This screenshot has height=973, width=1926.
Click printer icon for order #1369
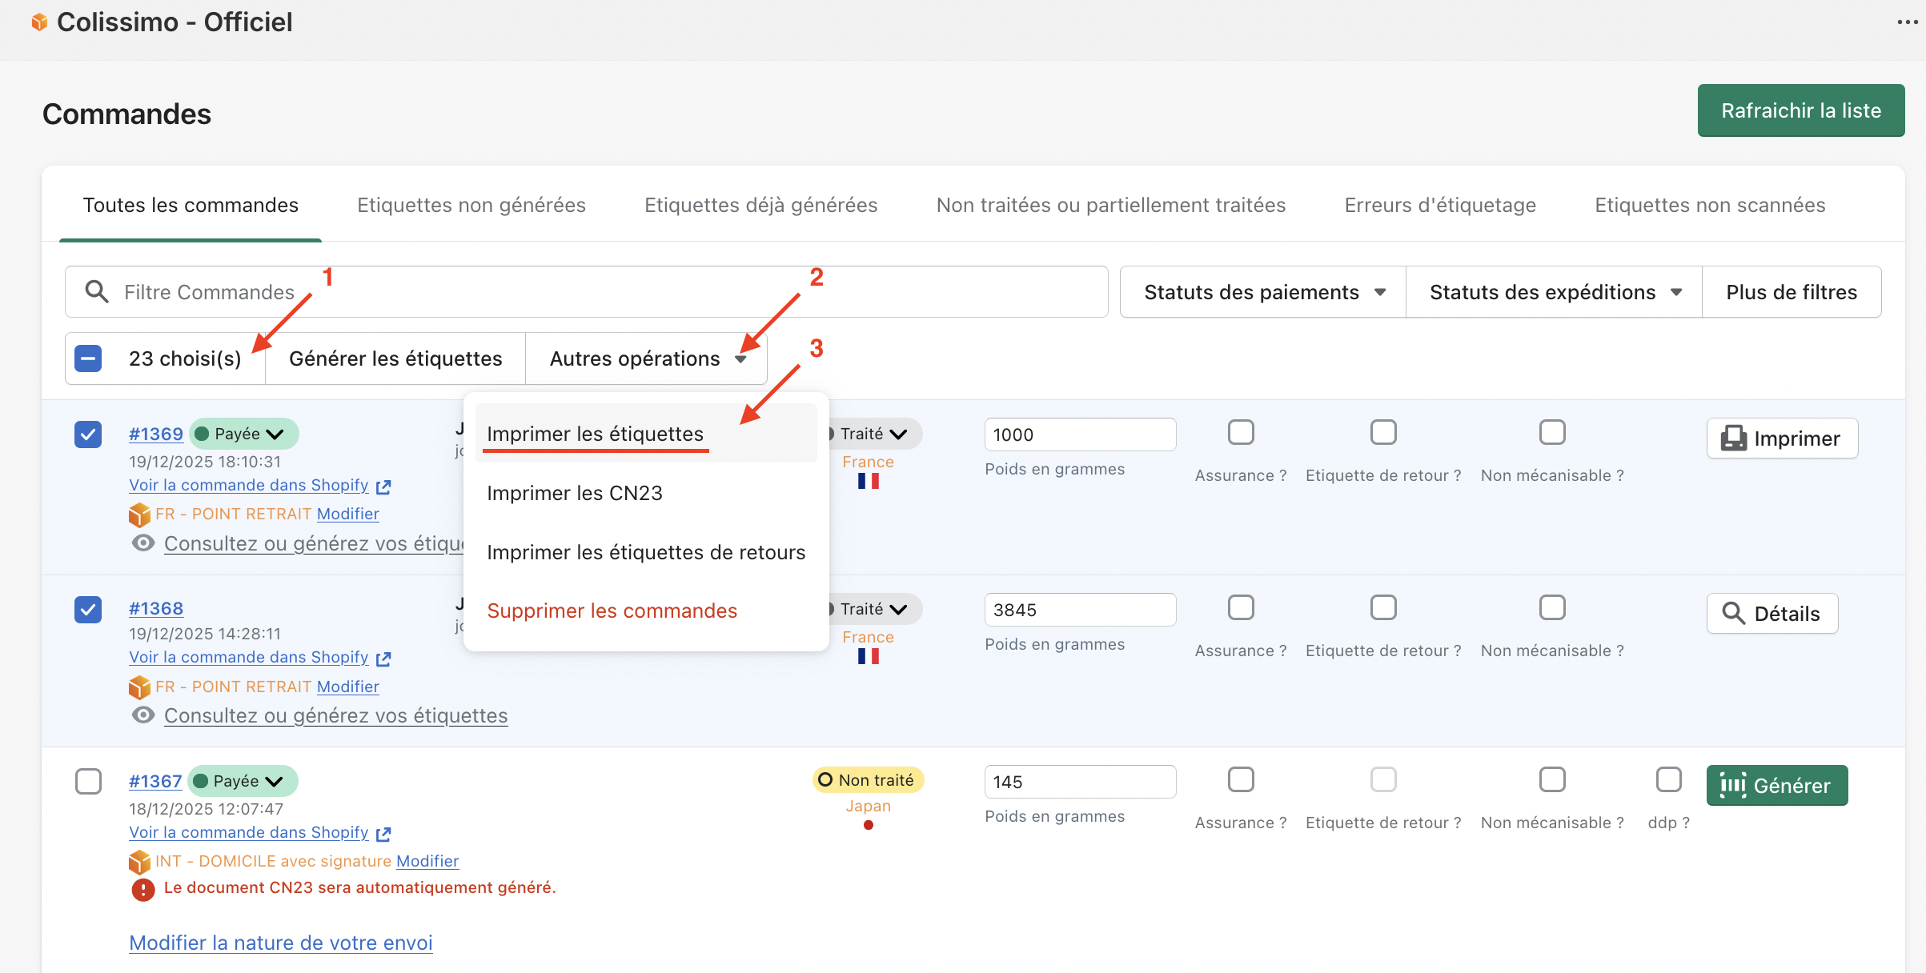coord(1734,438)
